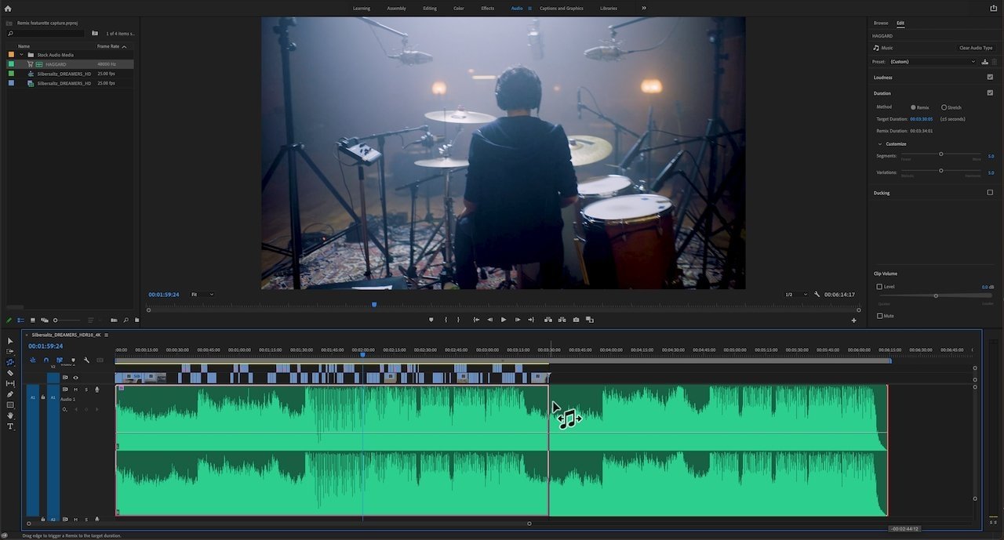The image size is (1004, 540).
Task: Select the Razor tool in the toolbar
Action: pyautogui.click(x=10, y=373)
